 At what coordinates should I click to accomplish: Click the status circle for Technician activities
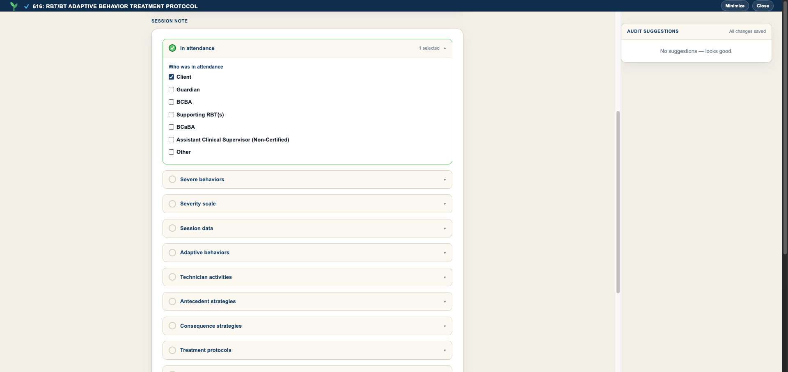point(172,277)
